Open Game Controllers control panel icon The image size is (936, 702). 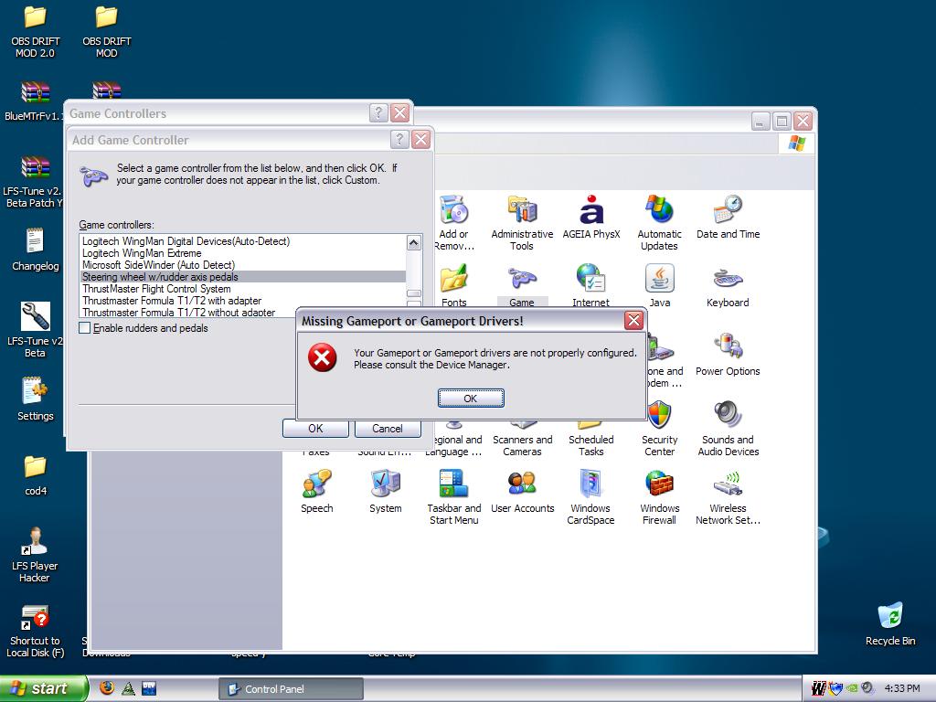[522, 285]
